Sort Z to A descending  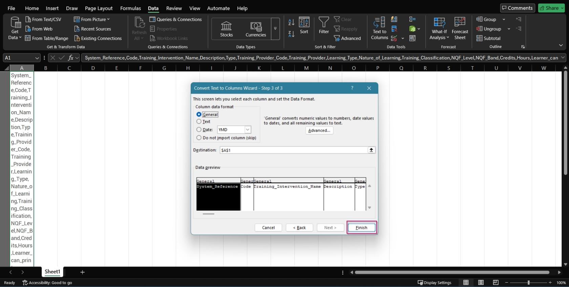(291, 33)
